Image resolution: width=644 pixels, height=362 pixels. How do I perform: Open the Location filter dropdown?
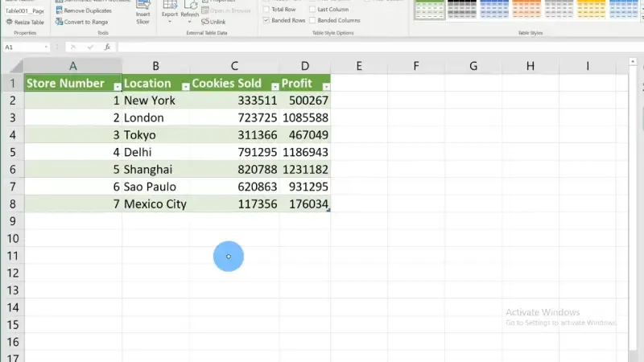pyautogui.click(x=186, y=87)
